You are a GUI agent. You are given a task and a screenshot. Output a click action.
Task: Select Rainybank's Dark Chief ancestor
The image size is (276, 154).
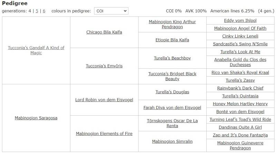coord(240,88)
